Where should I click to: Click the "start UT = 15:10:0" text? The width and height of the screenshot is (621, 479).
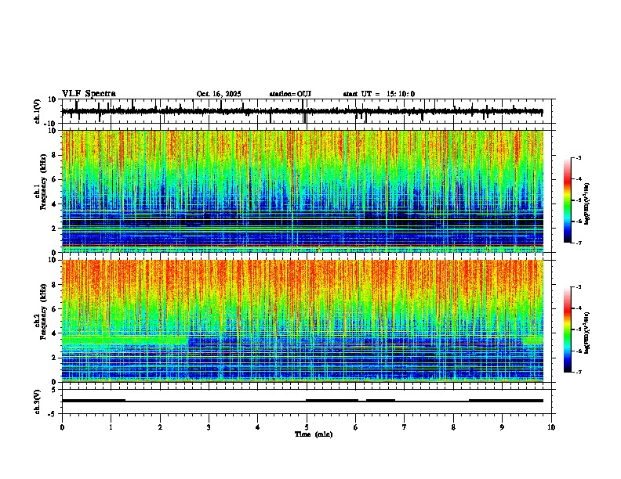tap(379, 94)
